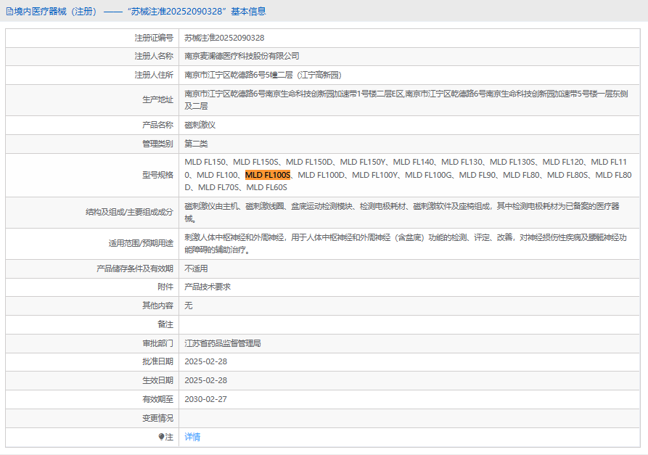Screen dimensions: 648x455
Task: Click the 产品储存条件及有效期 label
Action: pyautogui.click(x=135, y=269)
